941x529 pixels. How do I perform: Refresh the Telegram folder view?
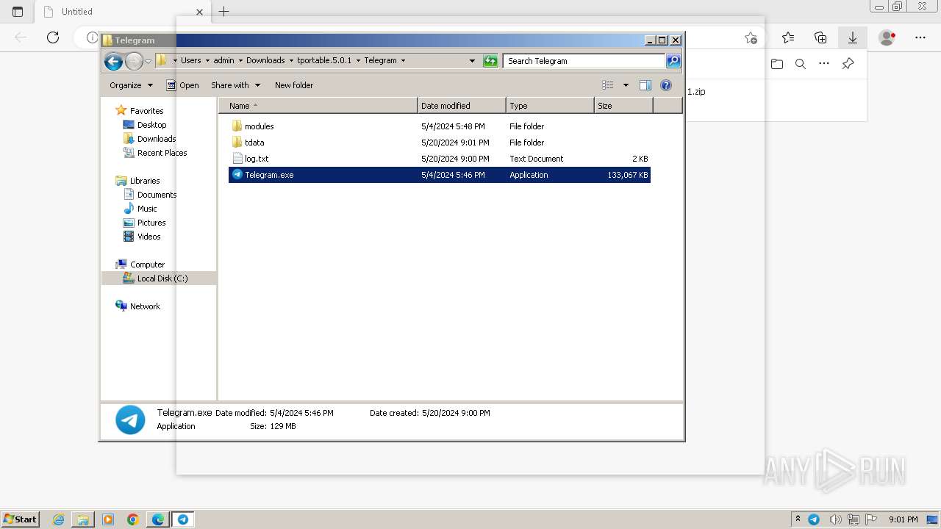click(x=490, y=61)
